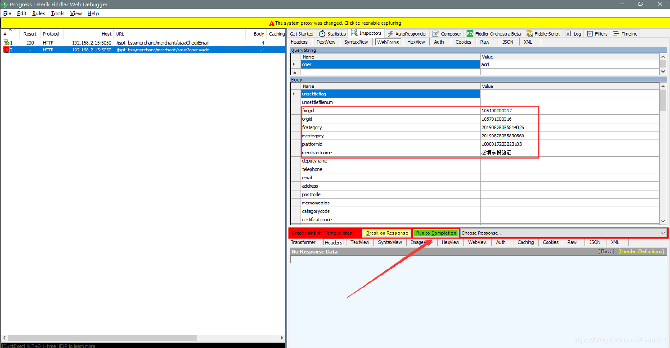Image resolution: width=670 pixels, height=348 pixels.
Task: Click the address field row
Action: [475, 186]
